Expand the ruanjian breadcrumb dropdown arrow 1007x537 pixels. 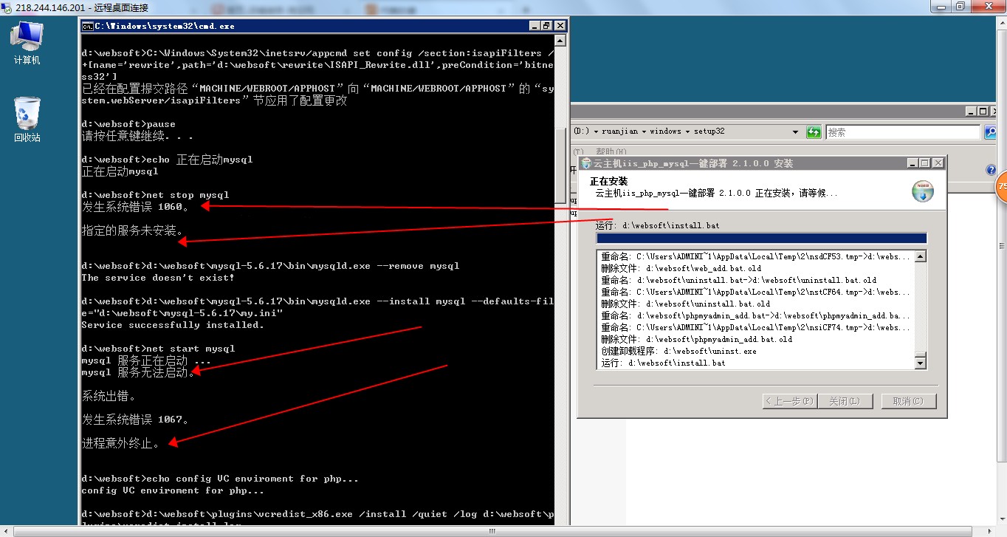pos(643,131)
